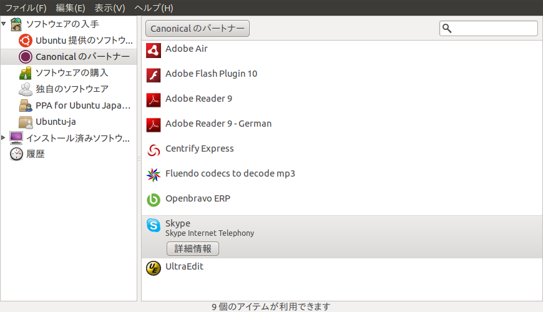543x312 pixels.
Task: Select the UltraEdit title text
Action: (x=184, y=266)
